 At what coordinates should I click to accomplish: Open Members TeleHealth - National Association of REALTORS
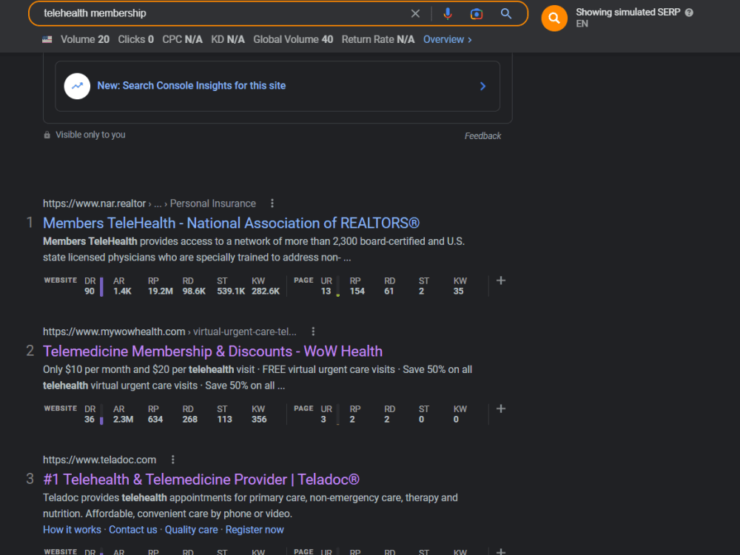pos(231,223)
